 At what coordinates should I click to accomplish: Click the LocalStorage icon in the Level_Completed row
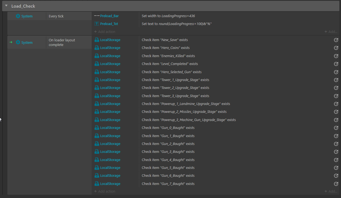pos(97,64)
